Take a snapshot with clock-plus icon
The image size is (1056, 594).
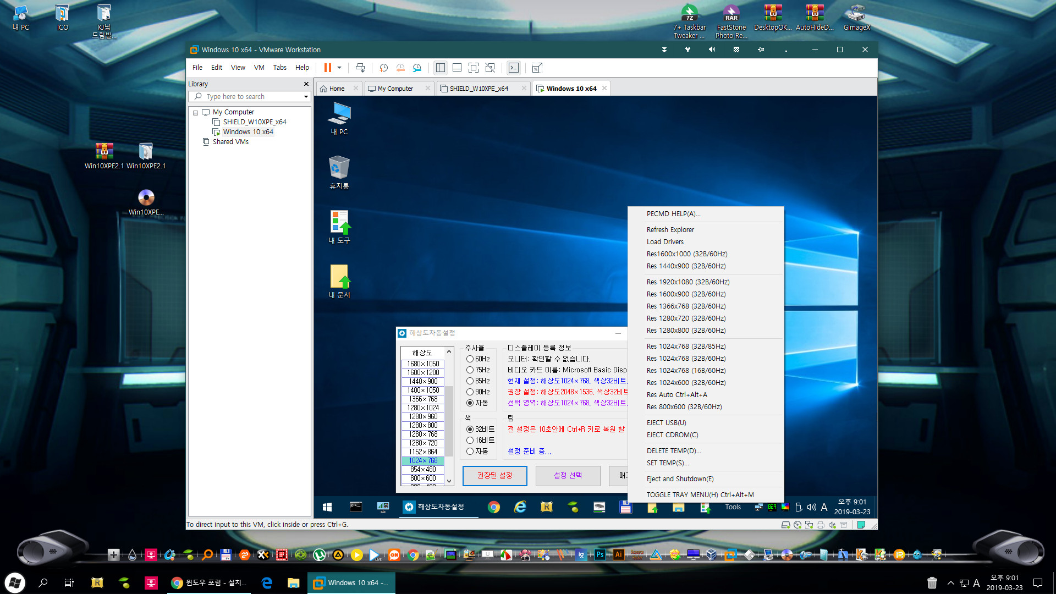pyautogui.click(x=384, y=68)
